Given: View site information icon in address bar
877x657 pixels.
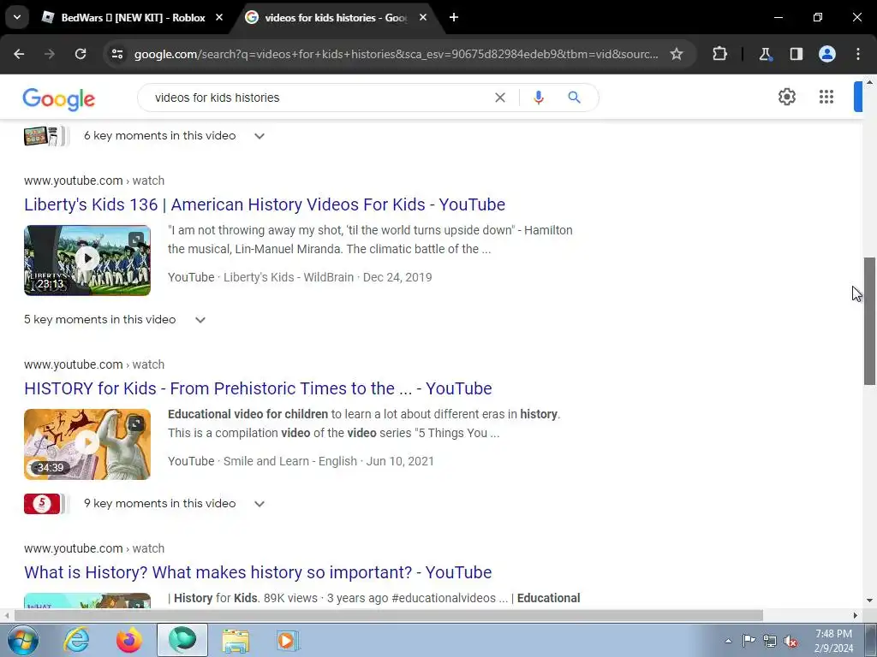Looking at the screenshot, I should [117, 54].
